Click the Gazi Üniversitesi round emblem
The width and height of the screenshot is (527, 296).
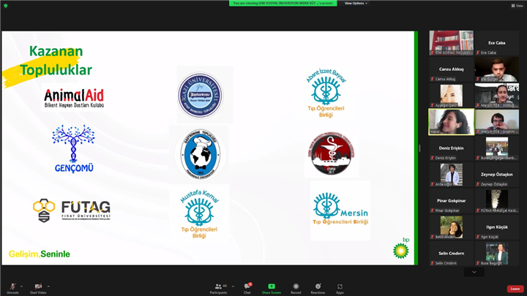tap(201, 95)
